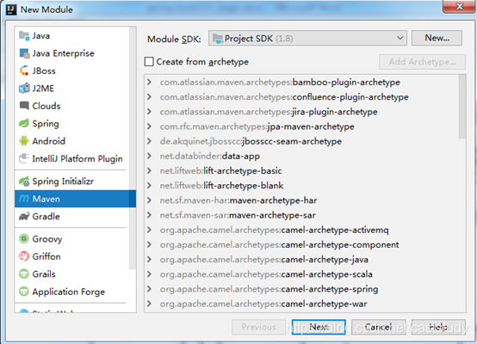
Task: Expand the lift-archetype-blank node
Action: coord(149,186)
